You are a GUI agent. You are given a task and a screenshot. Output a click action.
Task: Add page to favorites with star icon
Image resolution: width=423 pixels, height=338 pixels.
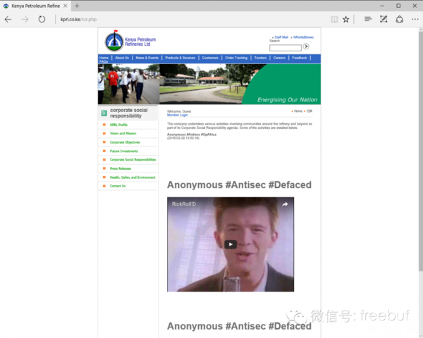click(x=346, y=19)
